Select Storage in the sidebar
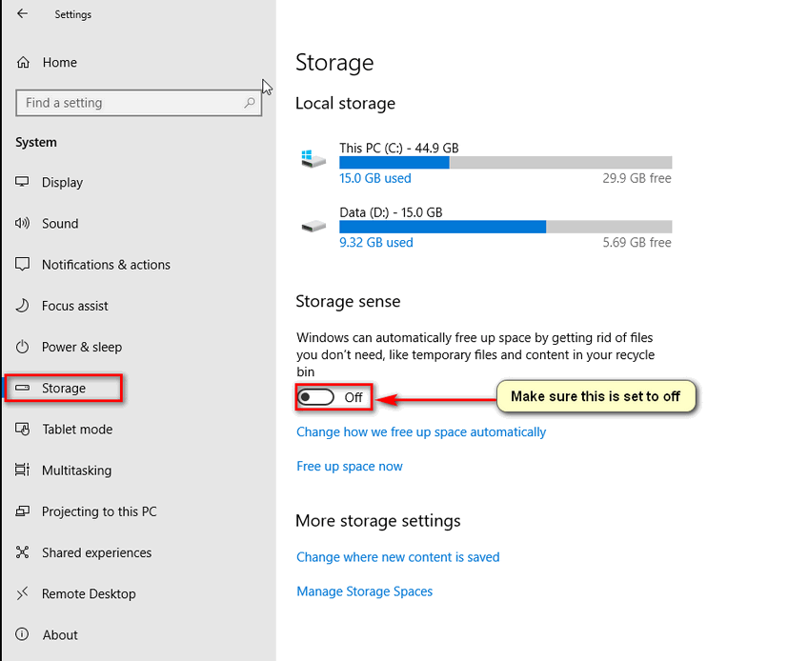Image resolution: width=788 pixels, height=661 pixels. pyautogui.click(x=63, y=388)
